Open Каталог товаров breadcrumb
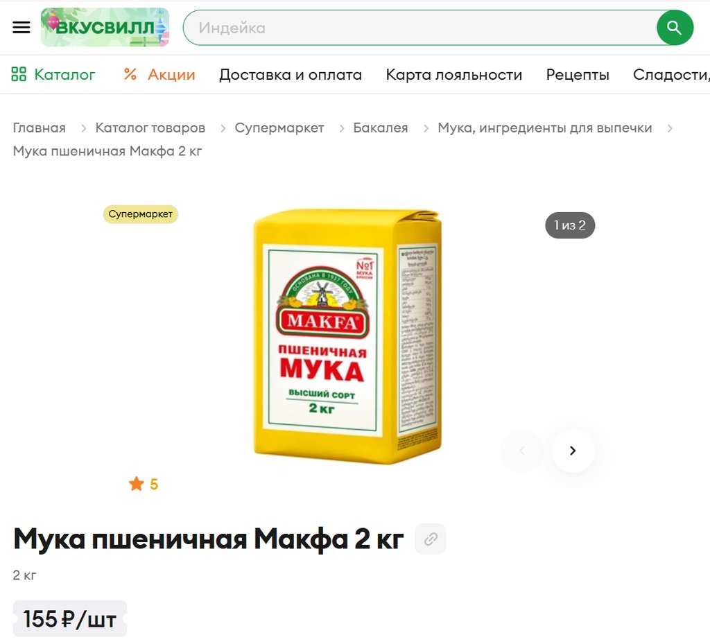Screen dimensions: 710x644 (150, 128)
